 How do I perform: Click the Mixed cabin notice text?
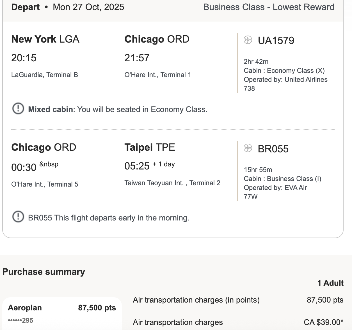point(118,109)
